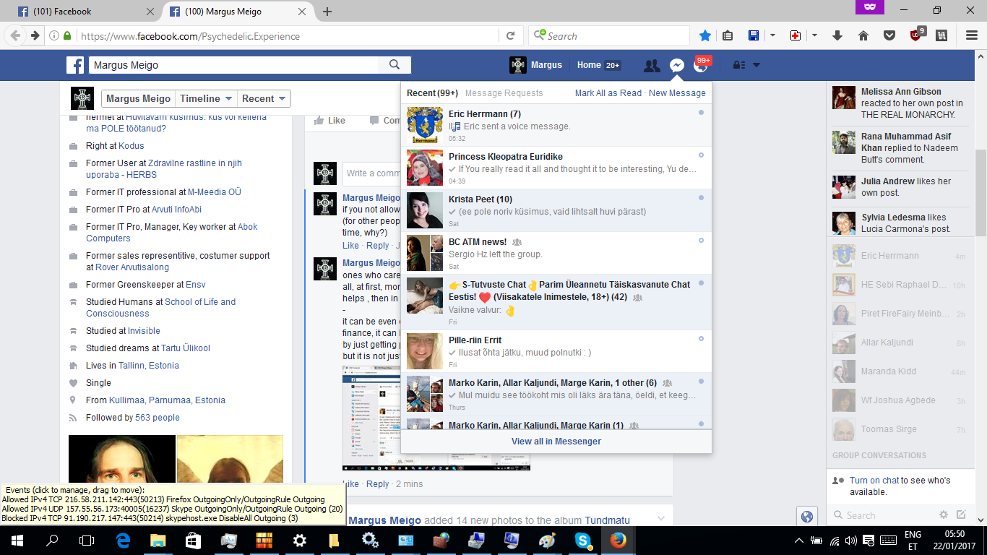Viewport: 987px width, 555px height.
Task: Open chat settings gear icon
Action: [x=943, y=515]
